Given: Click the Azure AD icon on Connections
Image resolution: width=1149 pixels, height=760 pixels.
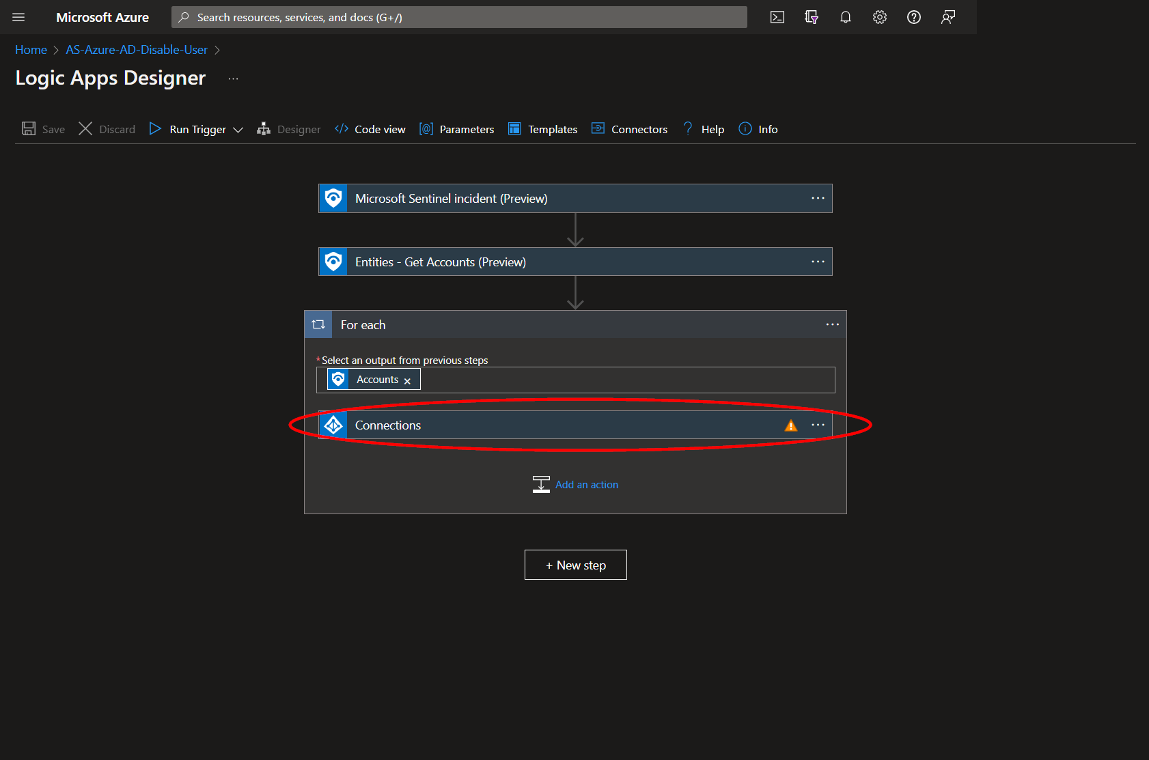Looking at the screenshot, I should click(x=333, y=425).
